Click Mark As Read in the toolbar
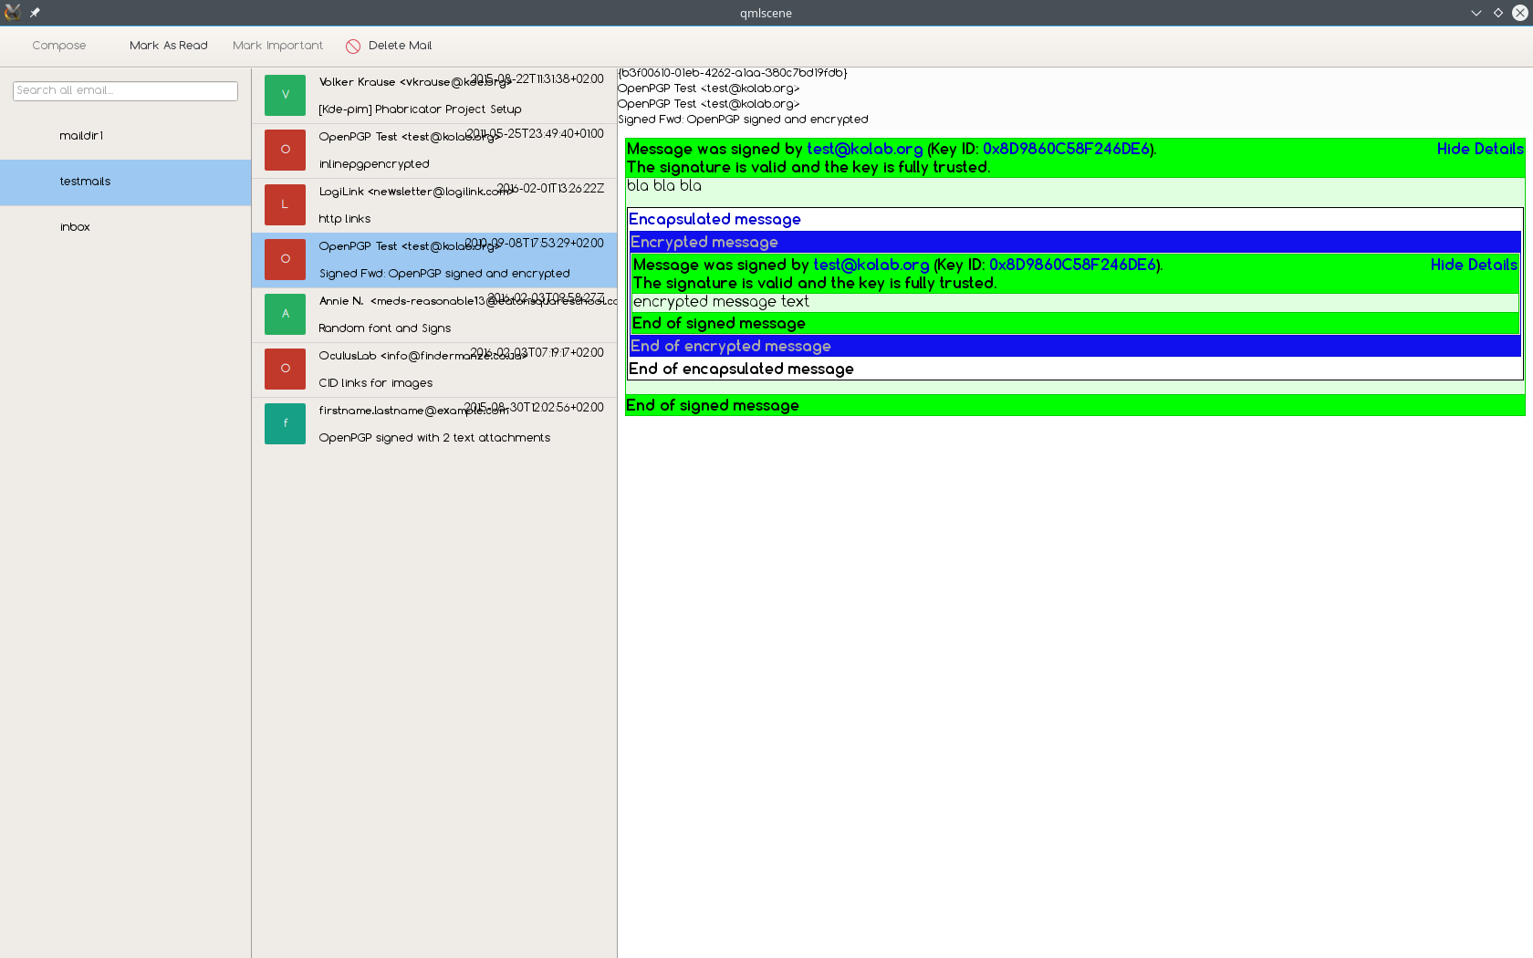 tap(168, 46)
